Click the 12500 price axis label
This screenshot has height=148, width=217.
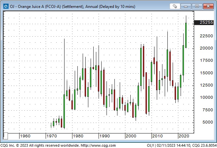tap(206, 85)
